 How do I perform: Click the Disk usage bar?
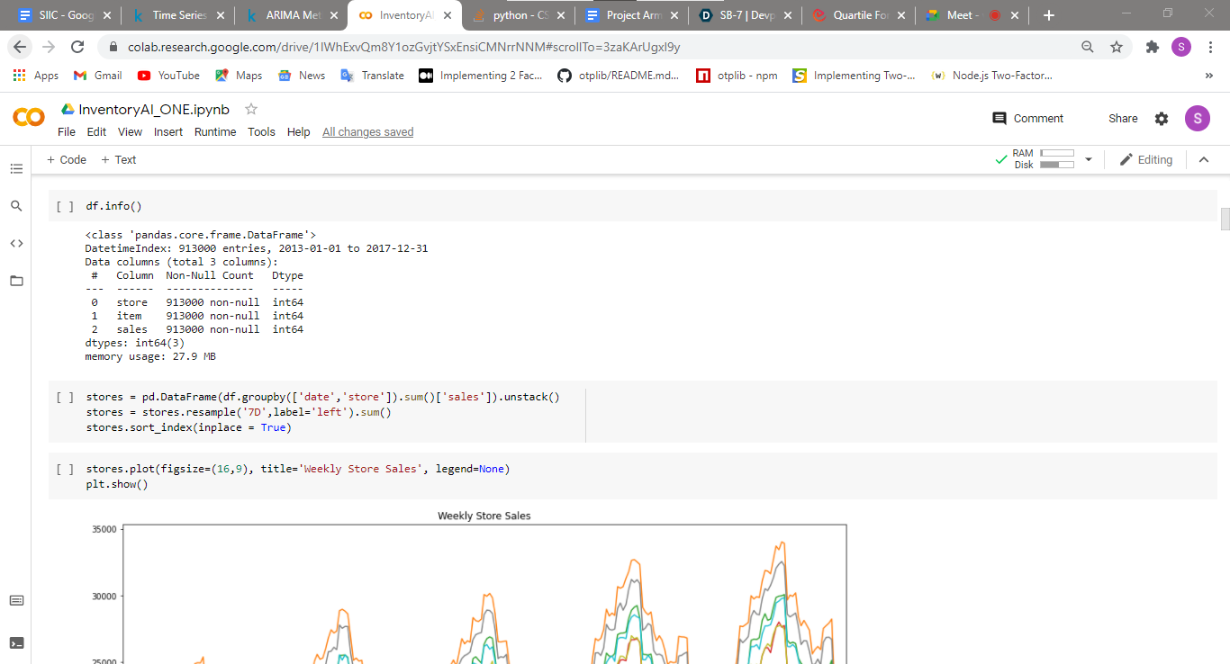[x=1057, y=165]
